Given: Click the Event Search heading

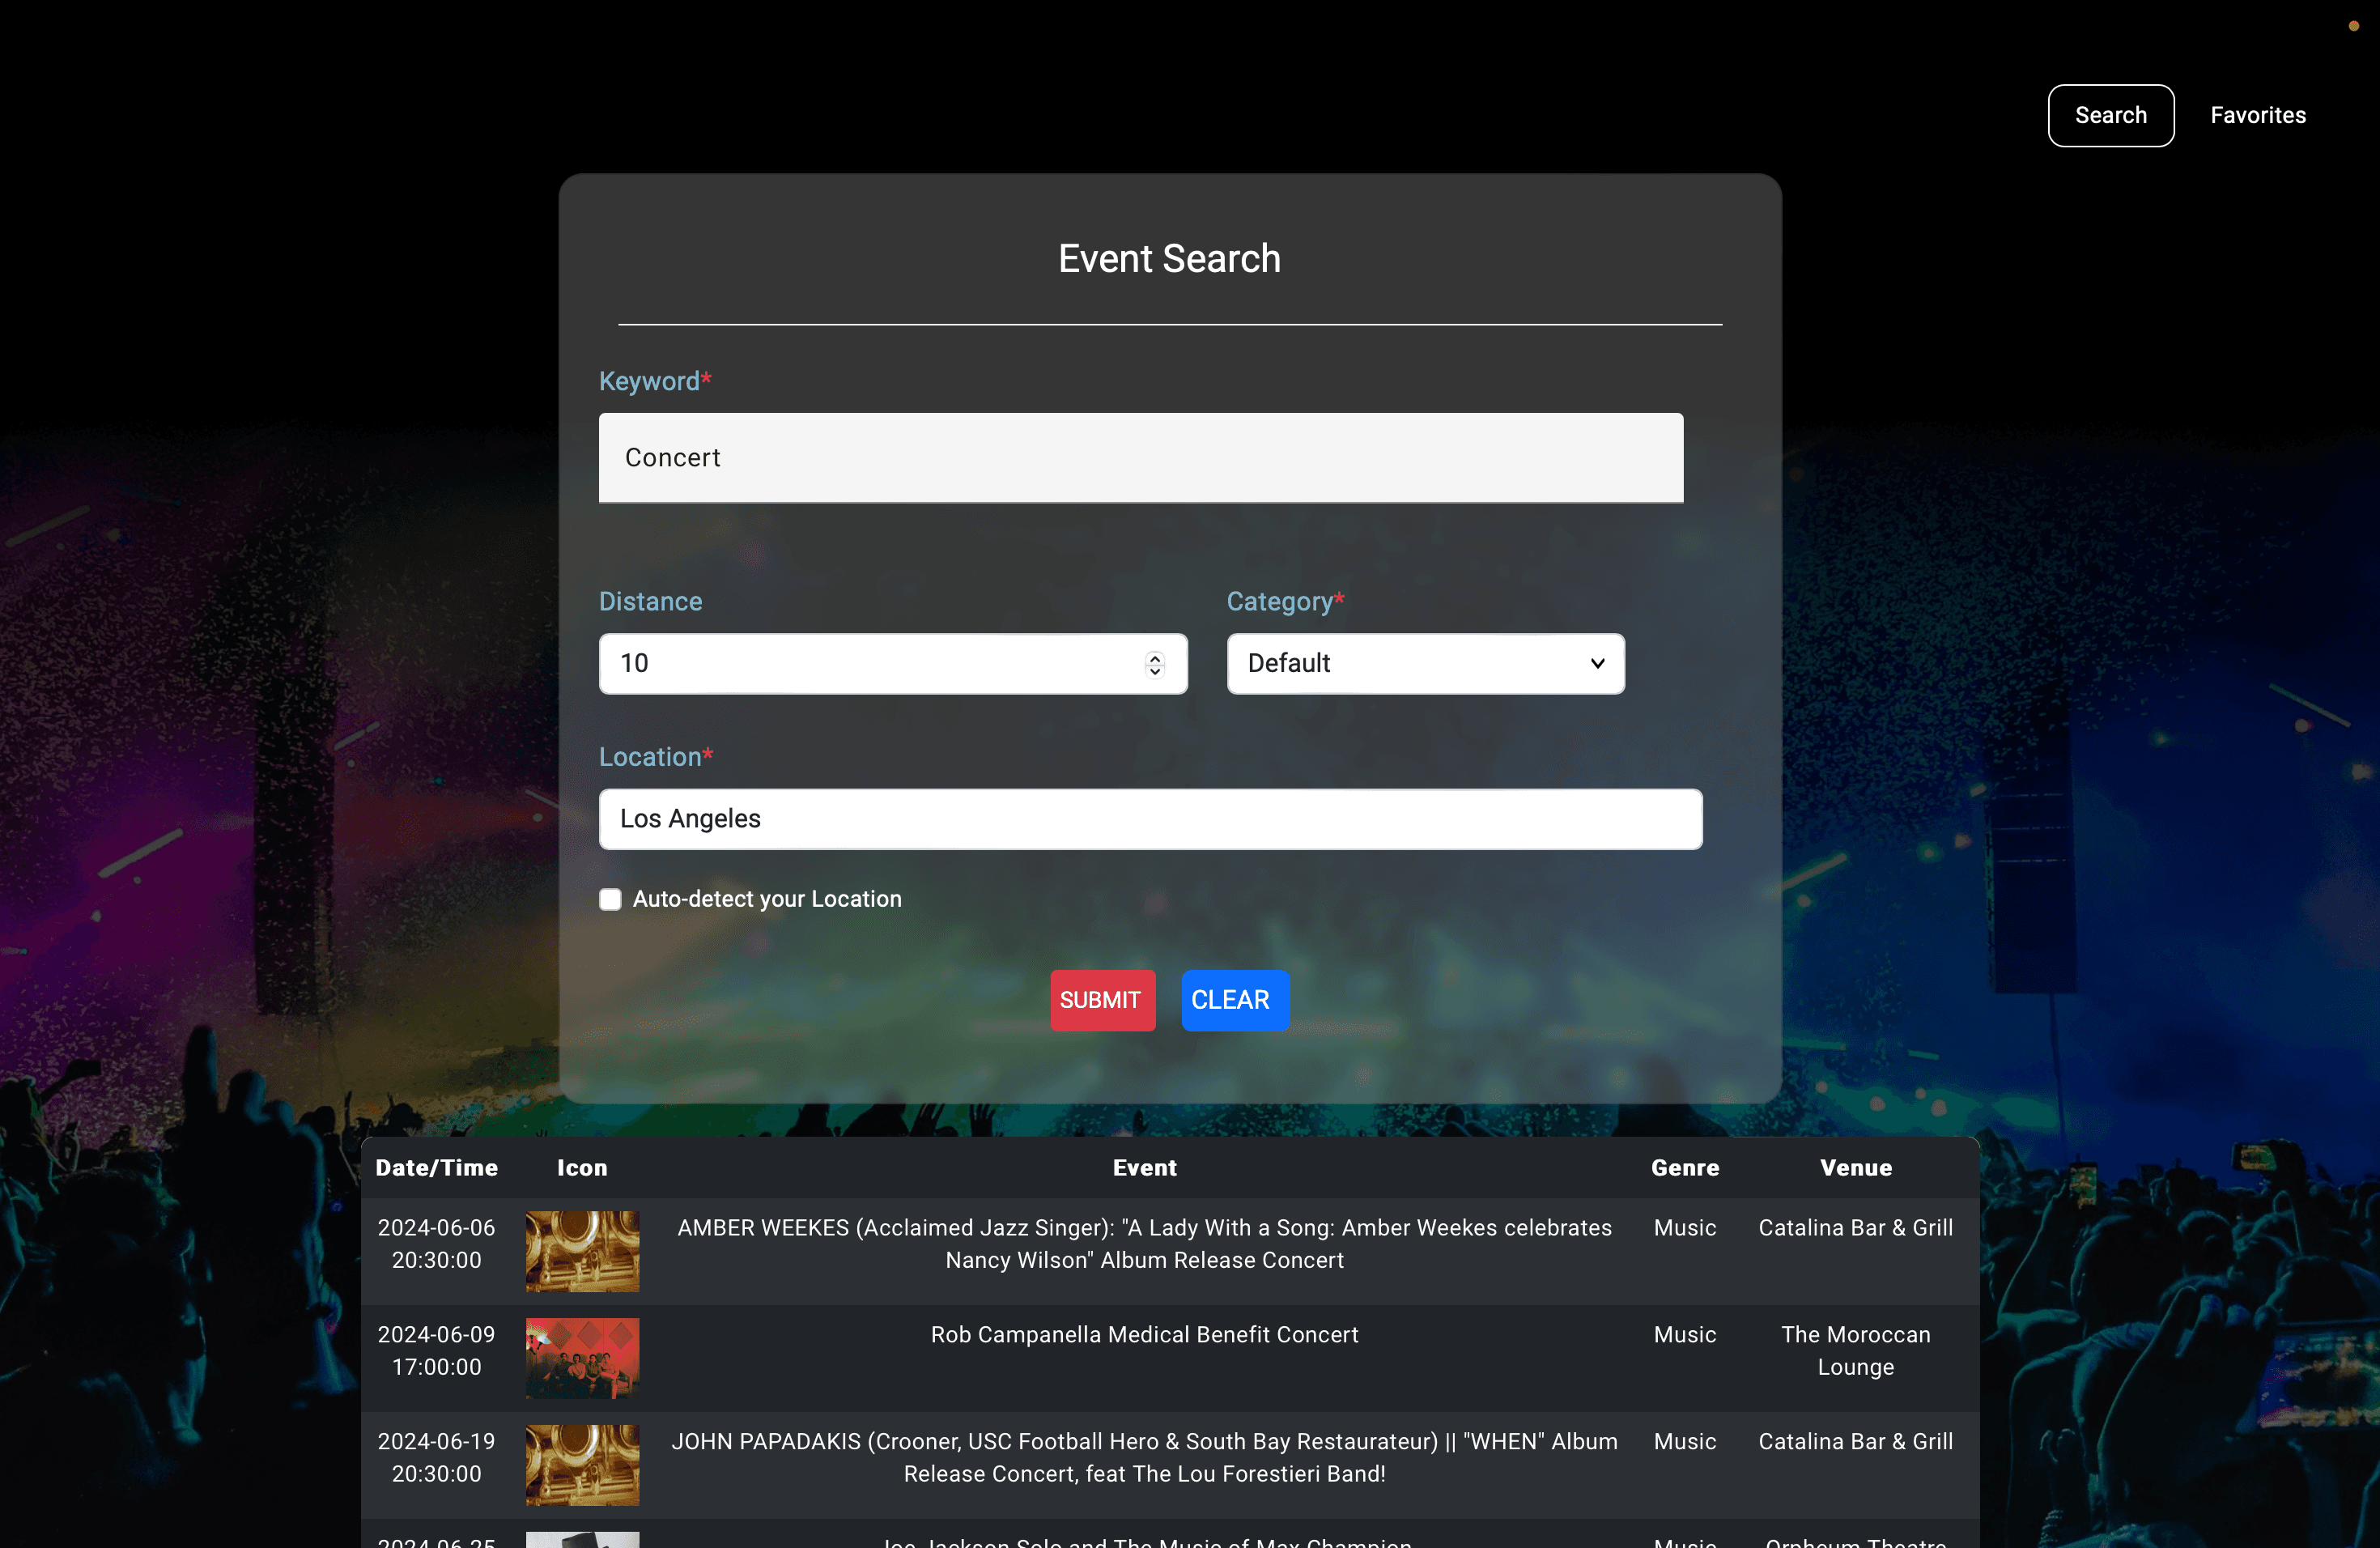Looking at the screenshot, I should pyautogui.click(x=1169, y=259).
